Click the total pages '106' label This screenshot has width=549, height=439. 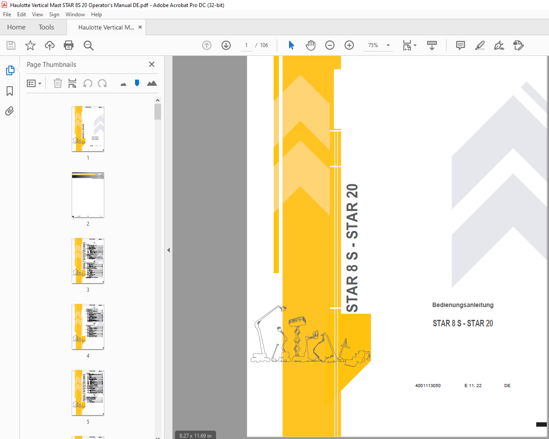(x=264, y=45)
